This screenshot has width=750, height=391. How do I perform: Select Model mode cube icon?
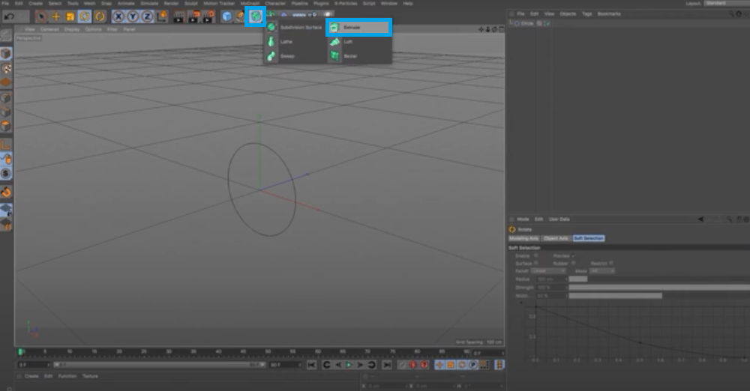(x=6, y=53)
